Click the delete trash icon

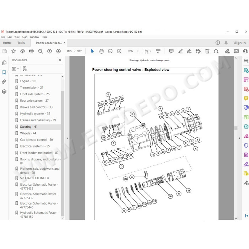point(207,51)
